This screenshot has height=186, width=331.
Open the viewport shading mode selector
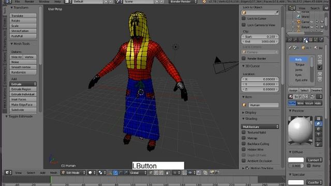[92, 173]
